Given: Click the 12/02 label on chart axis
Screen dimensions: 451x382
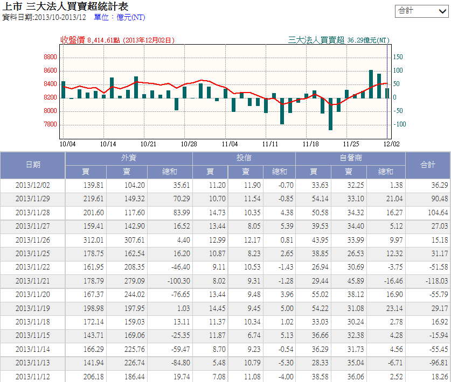Looking at the screenshot, I should [392, 144].
